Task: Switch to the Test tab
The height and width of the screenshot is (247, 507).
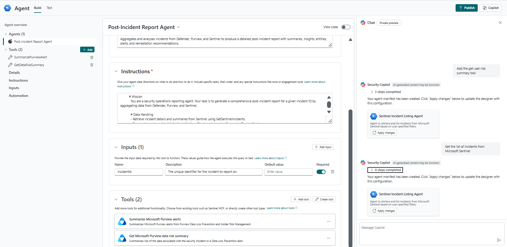Action: 49,8
